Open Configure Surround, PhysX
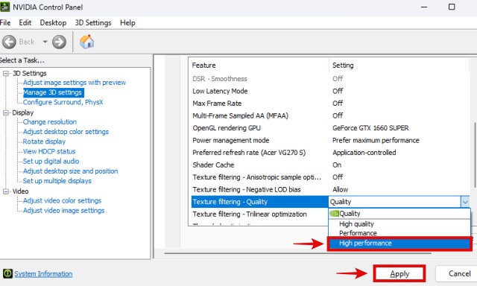The image size is (477, 286). pos(63,102)
